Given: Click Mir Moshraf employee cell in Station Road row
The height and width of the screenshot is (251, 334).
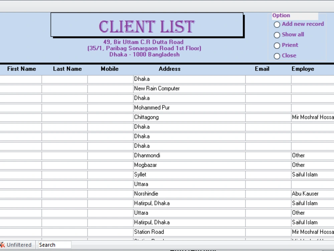Looking at the screenshot, I should (313, 232).
